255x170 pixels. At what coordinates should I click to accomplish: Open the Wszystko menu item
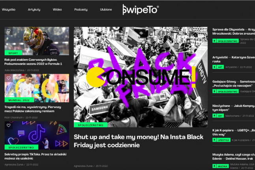(x=9, y=9)
